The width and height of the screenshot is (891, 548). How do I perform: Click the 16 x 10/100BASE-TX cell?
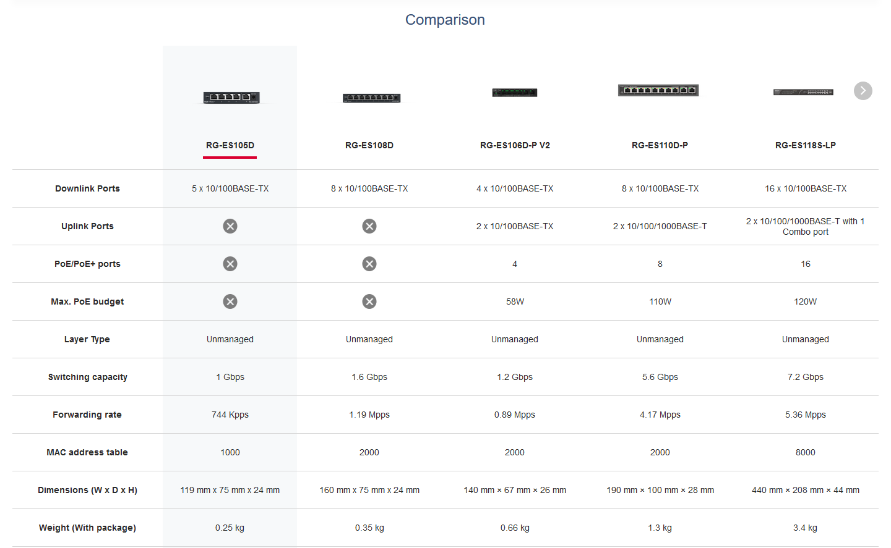[x=806, y=188]
